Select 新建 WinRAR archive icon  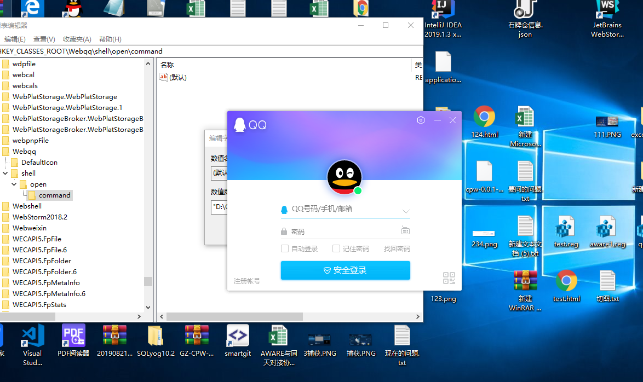pyautogui.click(x=525, y=280)
